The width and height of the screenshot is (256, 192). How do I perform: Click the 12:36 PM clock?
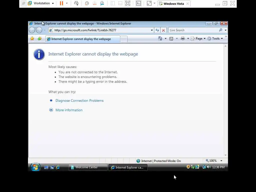pos(218,167)
